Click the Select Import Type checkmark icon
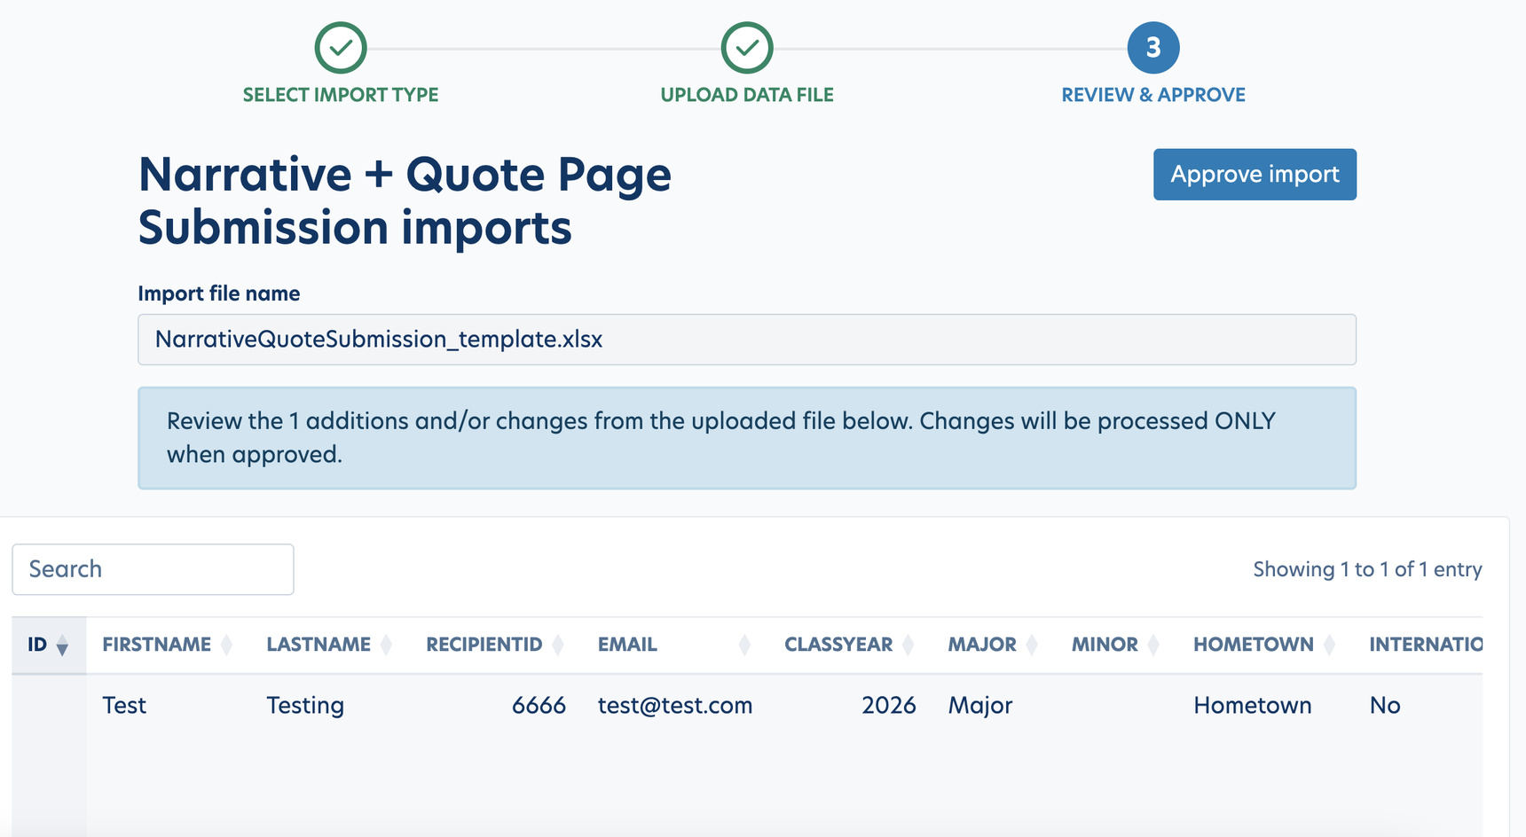1526x837 pixels. pyautogui.click(x=341, y=48)
